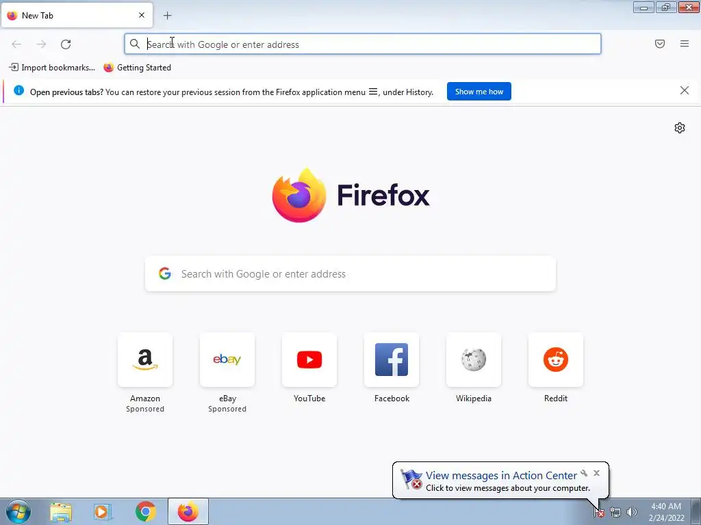The image size is (701, 525).
Task: Click the Amazon label text
Action: pyautogui.click(x=145, y=399)
